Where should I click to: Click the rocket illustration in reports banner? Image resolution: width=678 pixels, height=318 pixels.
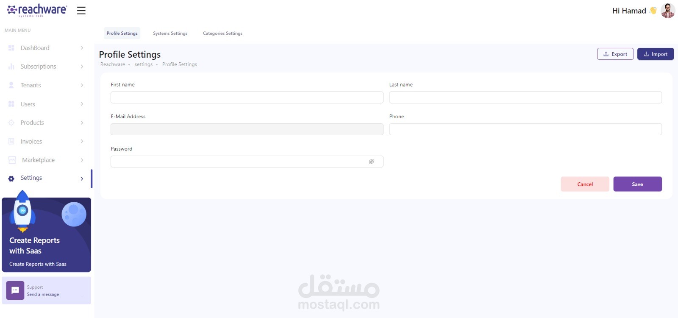click(x=22, y=211)
